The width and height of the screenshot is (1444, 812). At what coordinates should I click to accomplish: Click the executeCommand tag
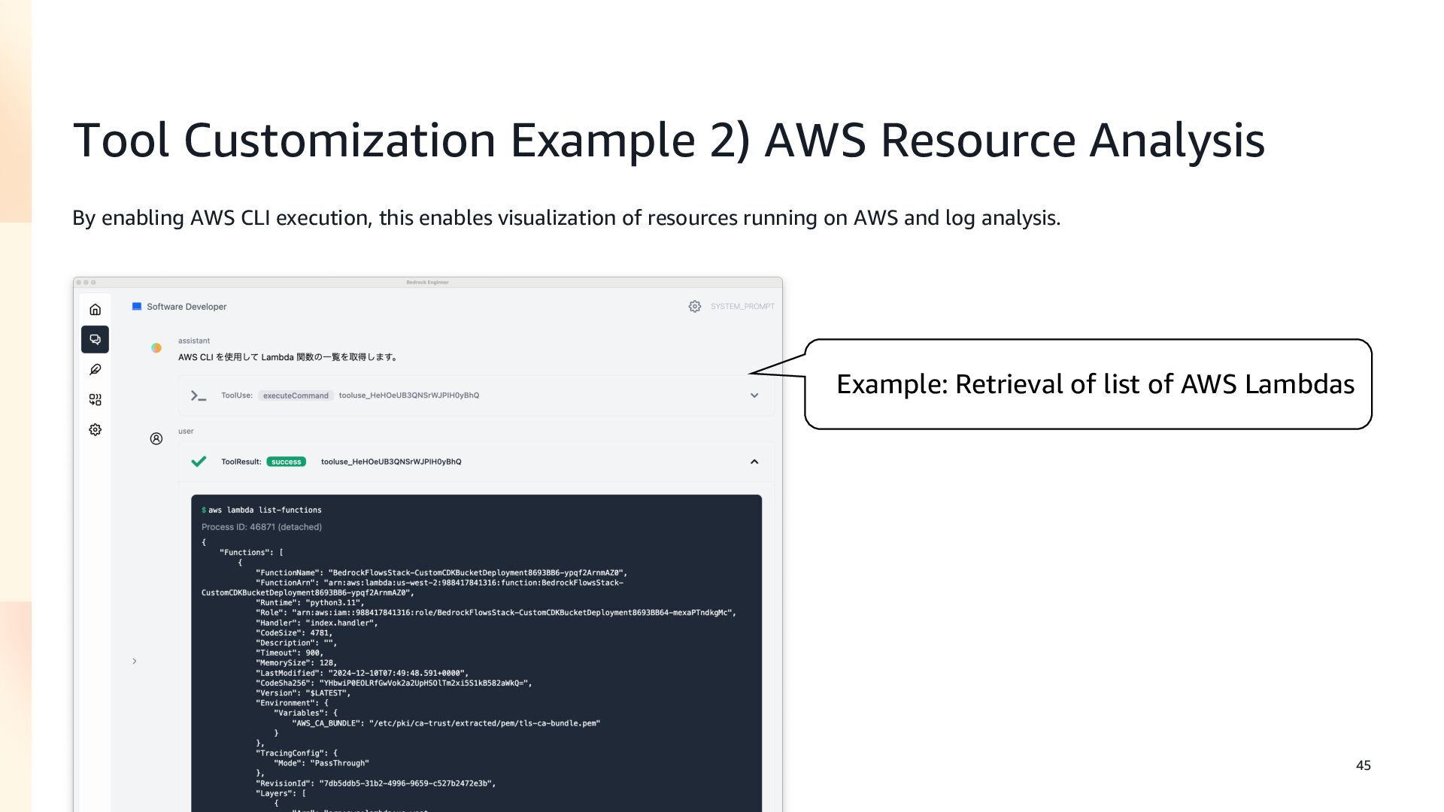pos(296,395)
